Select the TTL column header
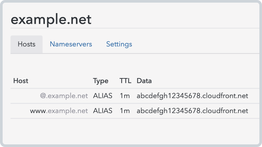The height and width of the screenshot is (147, 262). pos(125,81)
